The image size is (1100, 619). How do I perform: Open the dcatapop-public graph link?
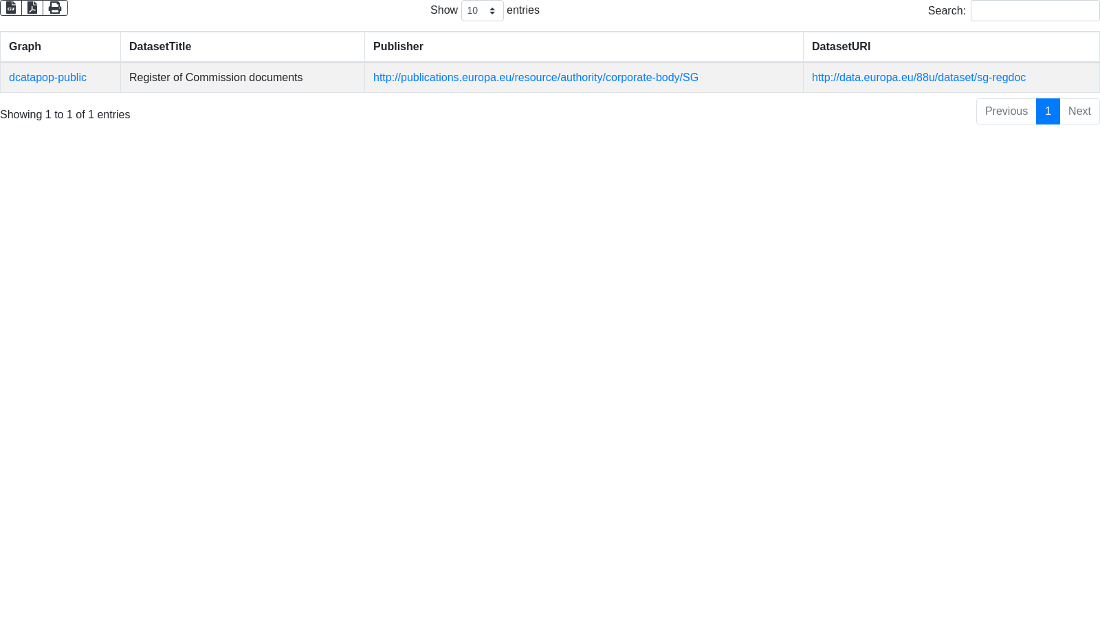coord(47,78)
